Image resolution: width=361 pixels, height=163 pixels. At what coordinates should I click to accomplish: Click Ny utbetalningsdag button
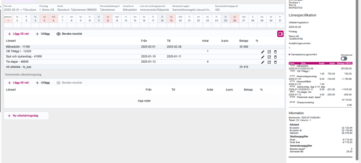coord(26,116)
